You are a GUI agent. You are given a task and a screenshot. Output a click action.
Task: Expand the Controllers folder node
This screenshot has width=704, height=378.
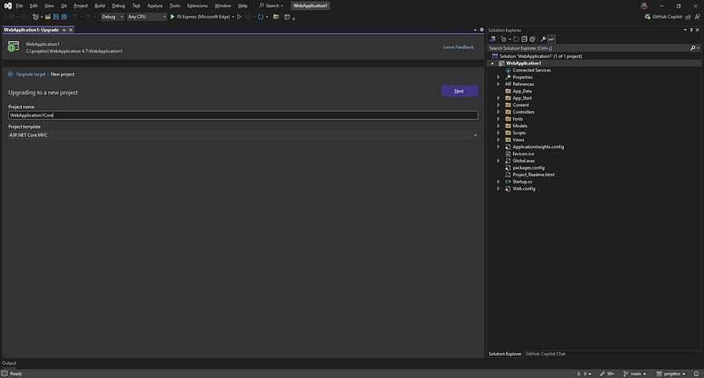(499, 112)
